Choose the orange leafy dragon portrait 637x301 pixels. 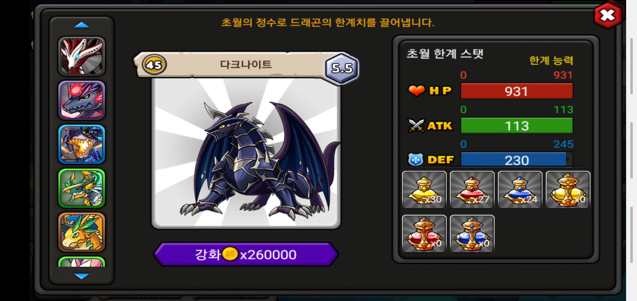(x=82, y=232)
